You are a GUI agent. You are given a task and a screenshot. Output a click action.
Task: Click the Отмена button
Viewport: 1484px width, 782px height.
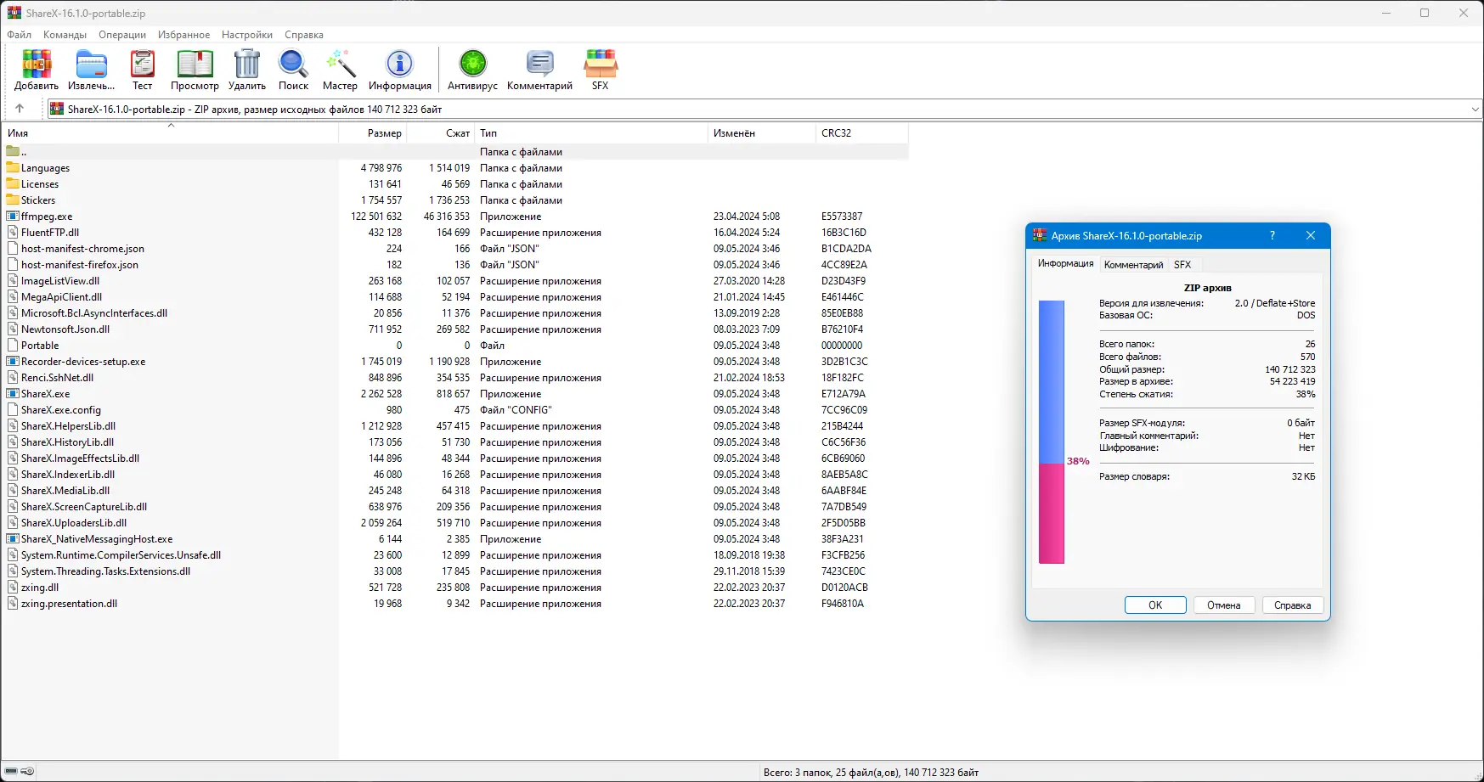point(1224,605)
